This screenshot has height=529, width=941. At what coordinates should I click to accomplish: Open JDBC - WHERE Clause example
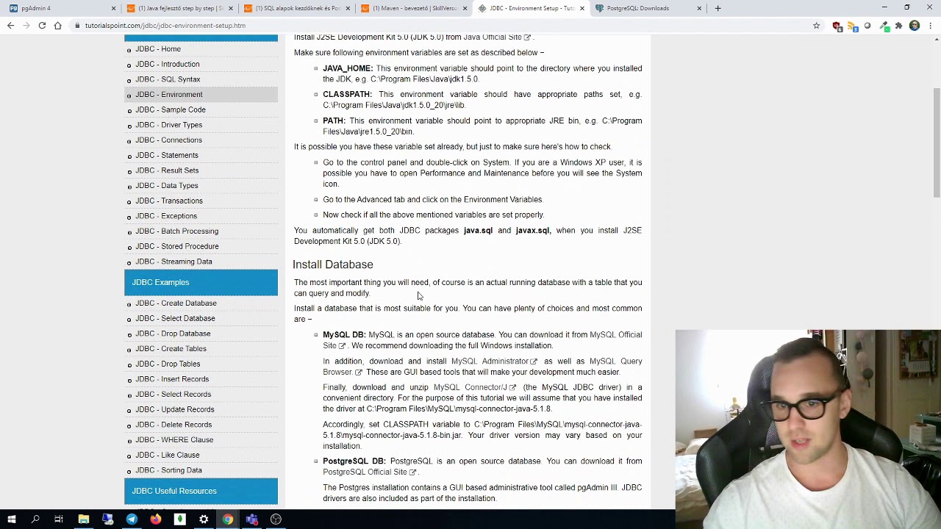pyautogui.click(x=174, y=440)
